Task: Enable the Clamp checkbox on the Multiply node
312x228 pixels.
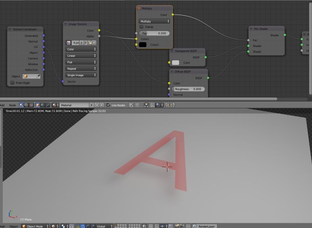Action: [x=142, y=26]
